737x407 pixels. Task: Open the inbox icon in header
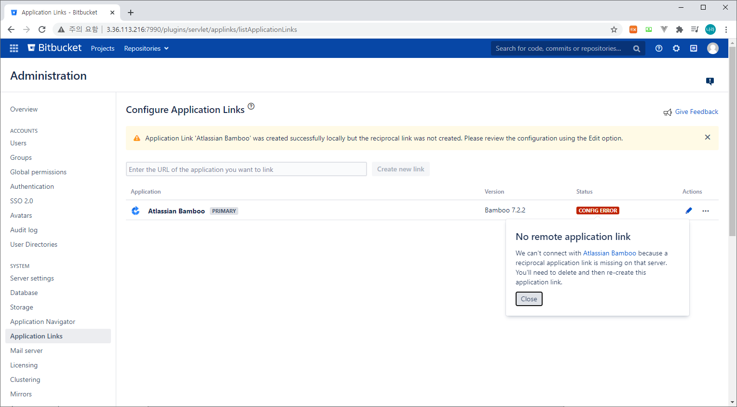tap(694, 48)
